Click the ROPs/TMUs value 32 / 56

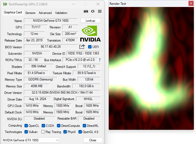(x=33, y=60)
